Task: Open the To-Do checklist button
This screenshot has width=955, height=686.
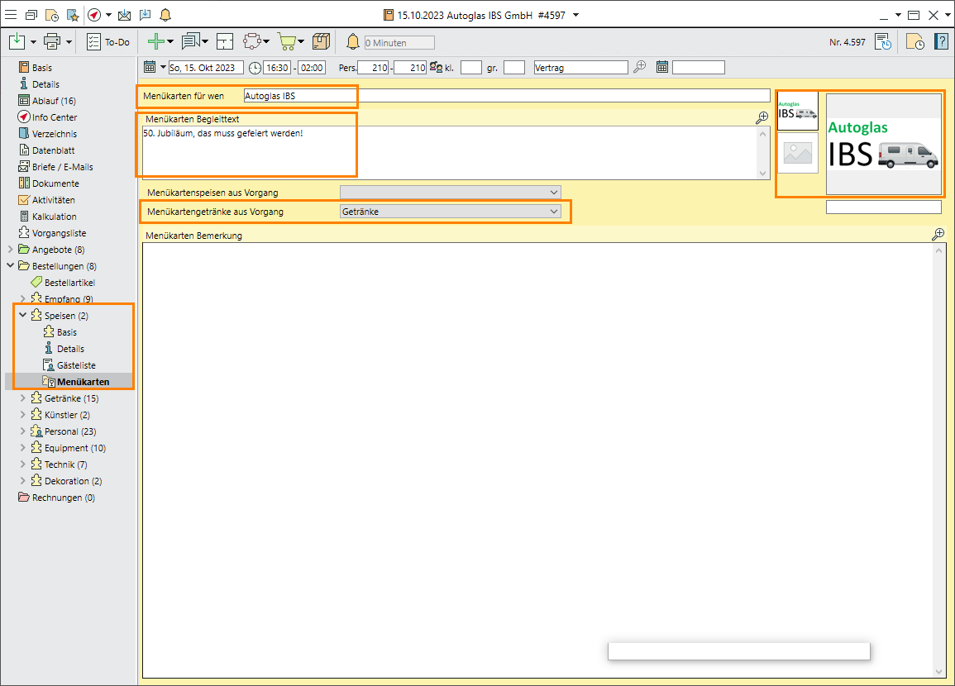Action: [x=108, y=41]
